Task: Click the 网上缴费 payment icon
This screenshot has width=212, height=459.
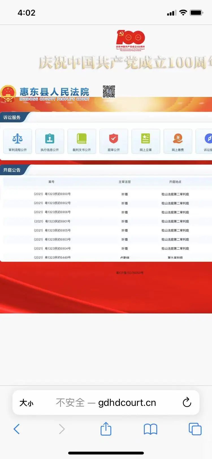Action: pos(178,139)
